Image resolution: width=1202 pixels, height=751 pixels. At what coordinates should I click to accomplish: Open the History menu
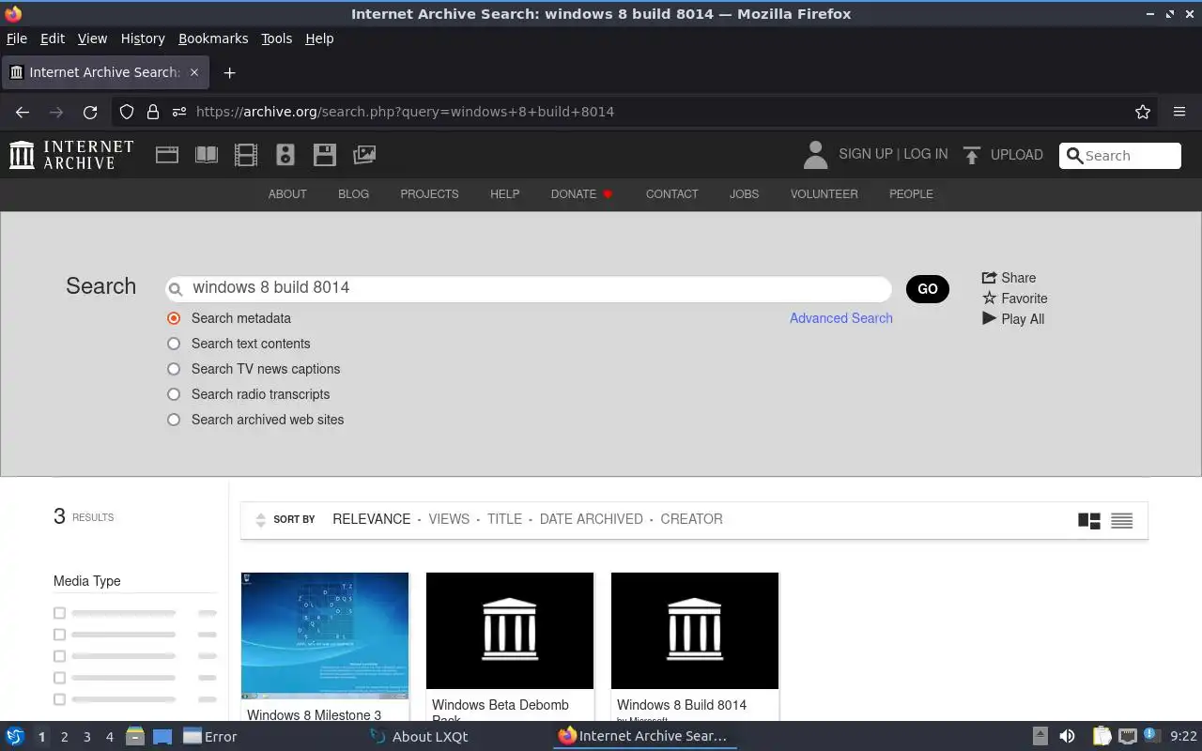pos(143,38)
